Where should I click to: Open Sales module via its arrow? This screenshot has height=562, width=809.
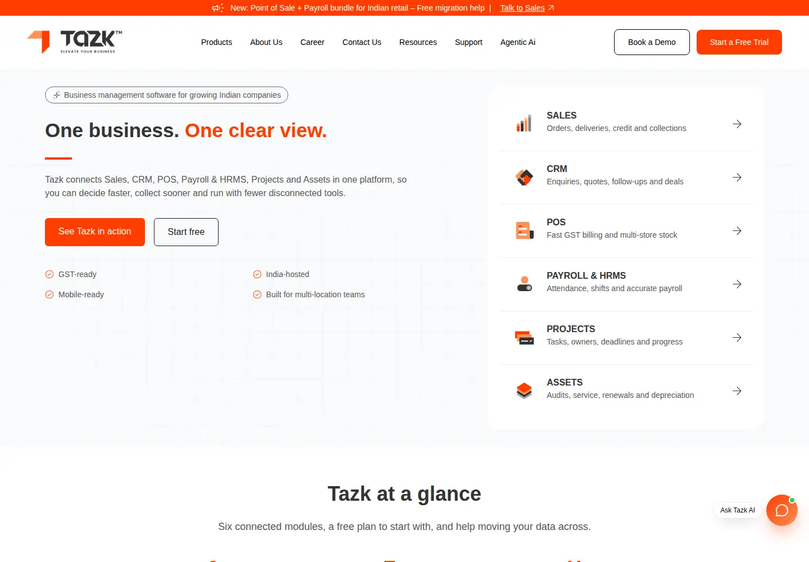pos(737,124)
